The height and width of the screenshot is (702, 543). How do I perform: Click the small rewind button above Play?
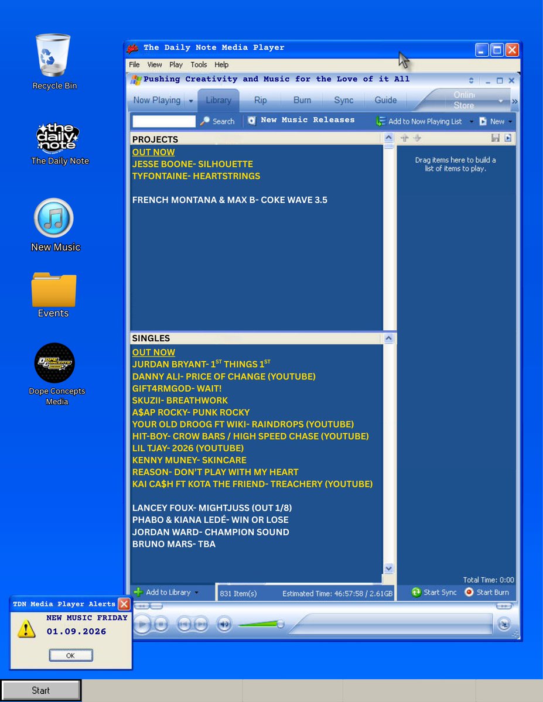tap(142, 606)
